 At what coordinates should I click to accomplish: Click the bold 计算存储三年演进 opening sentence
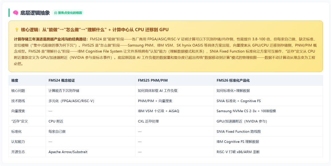click(51, 39)
